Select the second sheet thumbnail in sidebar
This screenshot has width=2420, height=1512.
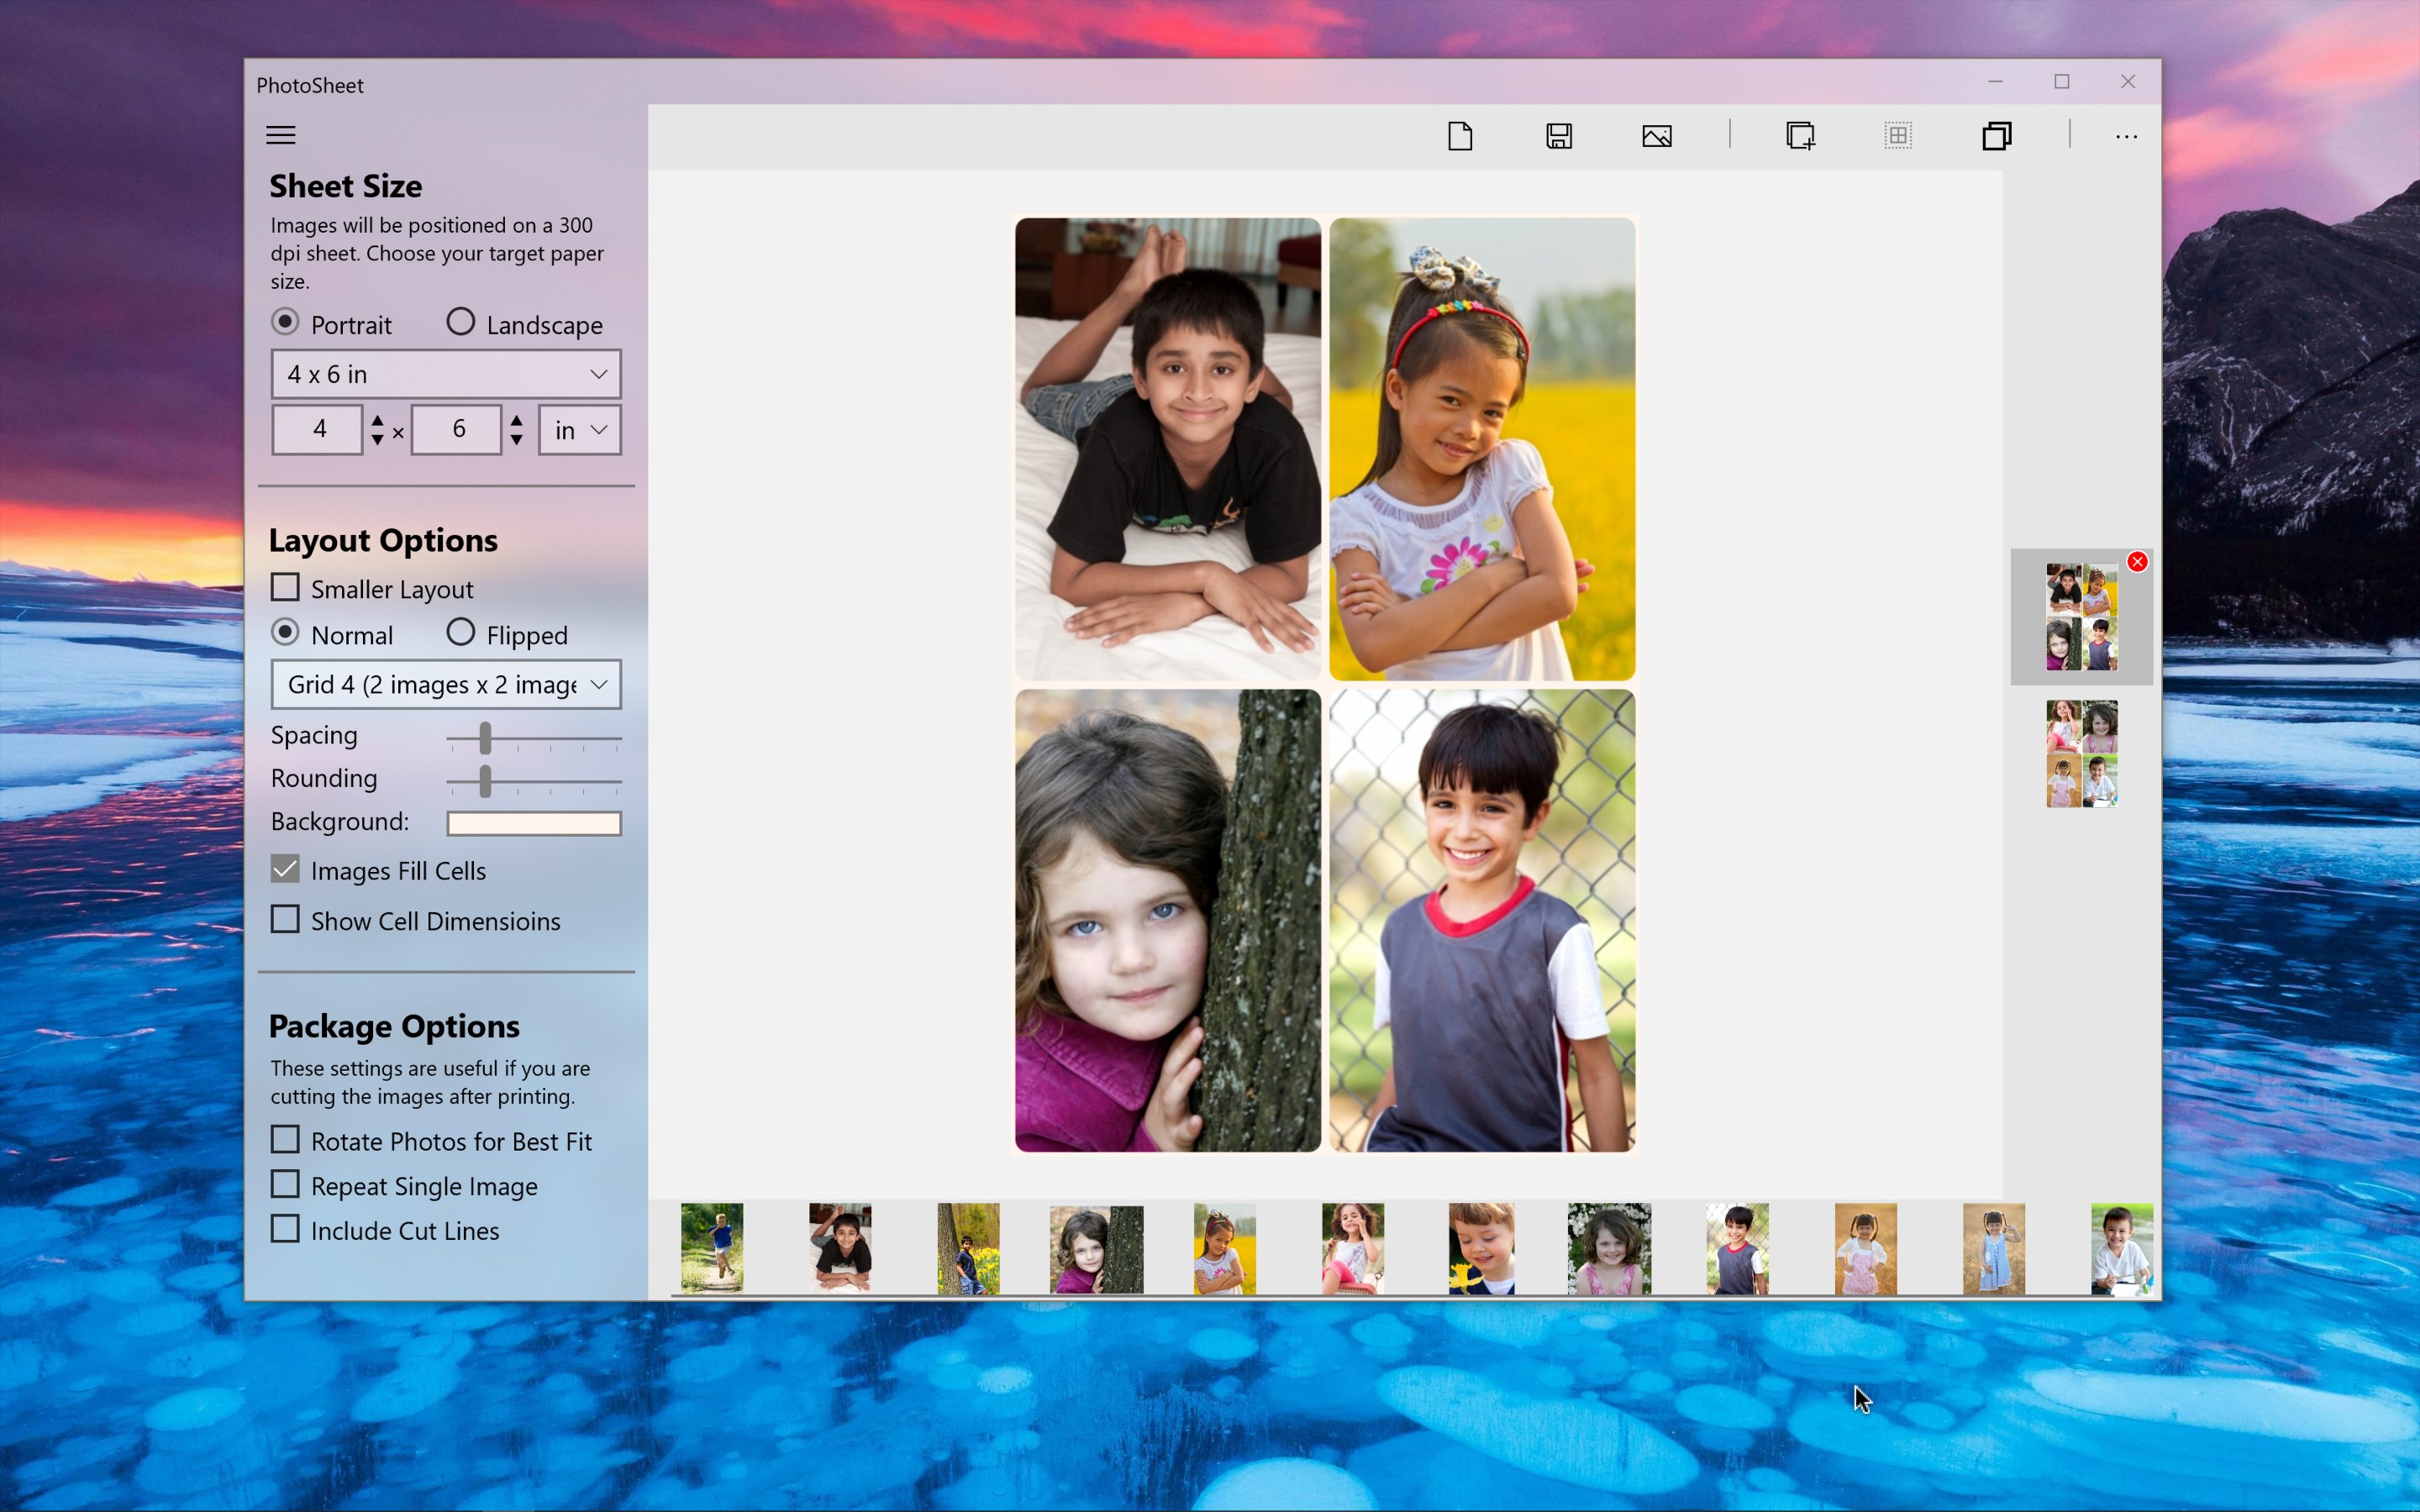(2081, 754)
